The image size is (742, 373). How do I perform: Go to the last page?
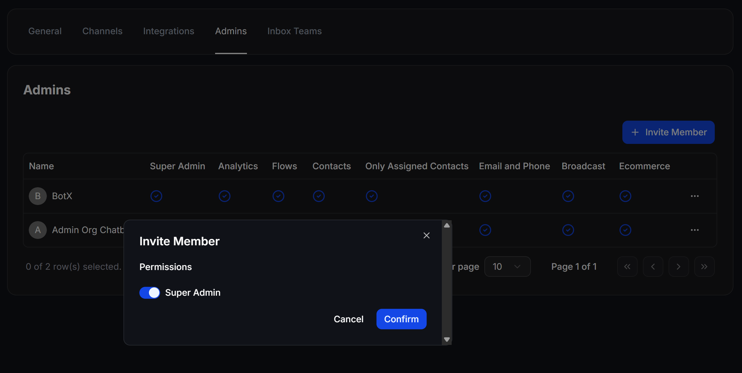coord(704,267)
